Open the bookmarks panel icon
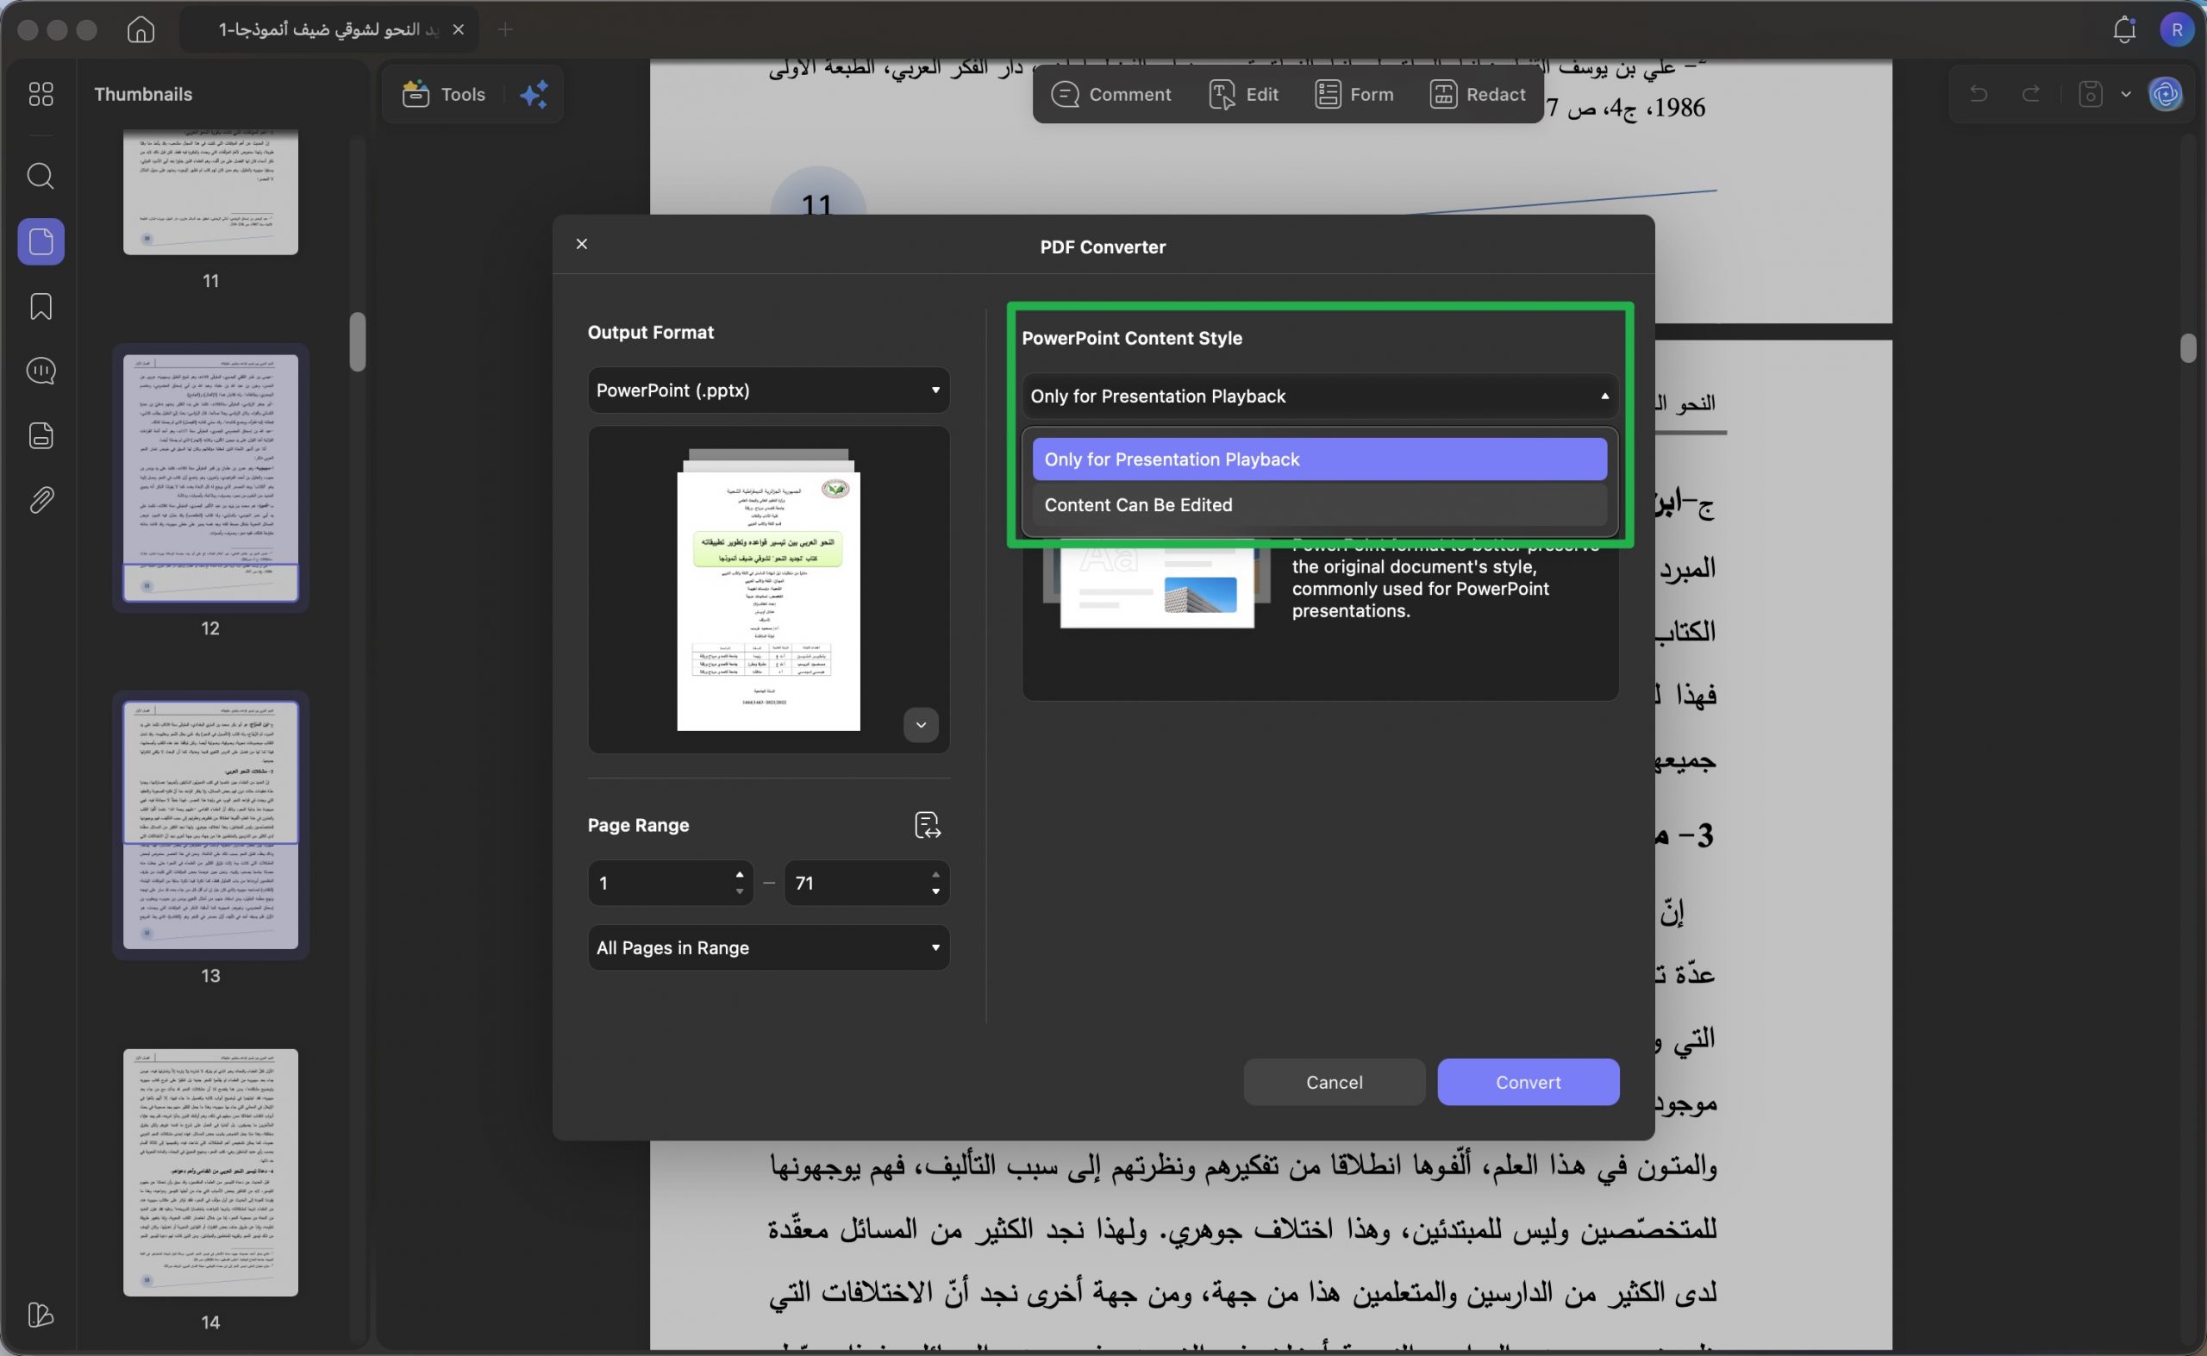This screenshot has height=1356, width=2207. point(41,307)
